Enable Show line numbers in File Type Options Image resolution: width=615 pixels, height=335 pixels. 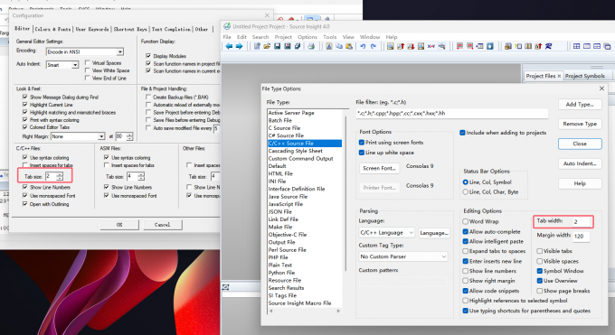[466, 271]
